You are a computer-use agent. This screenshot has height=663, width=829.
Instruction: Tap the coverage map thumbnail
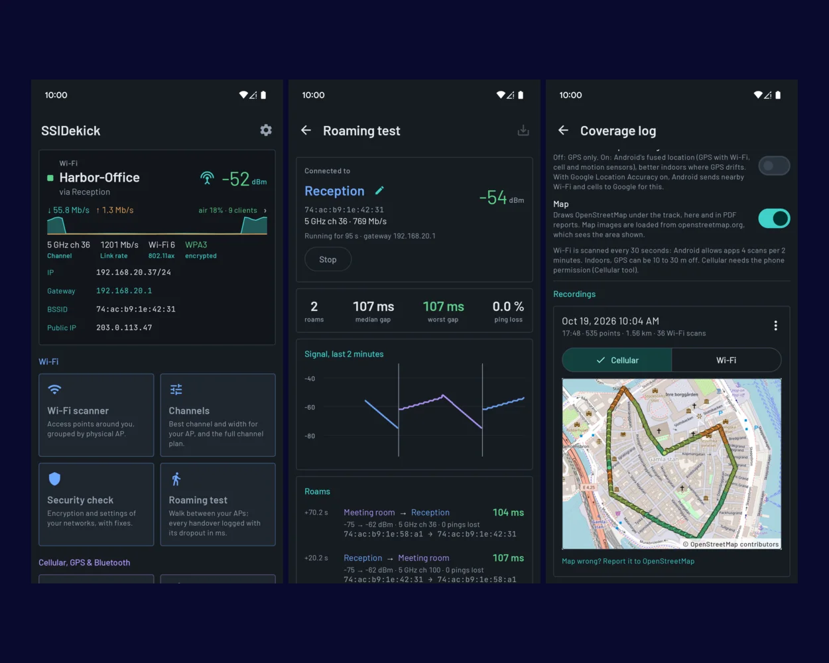tap(671, 463)
